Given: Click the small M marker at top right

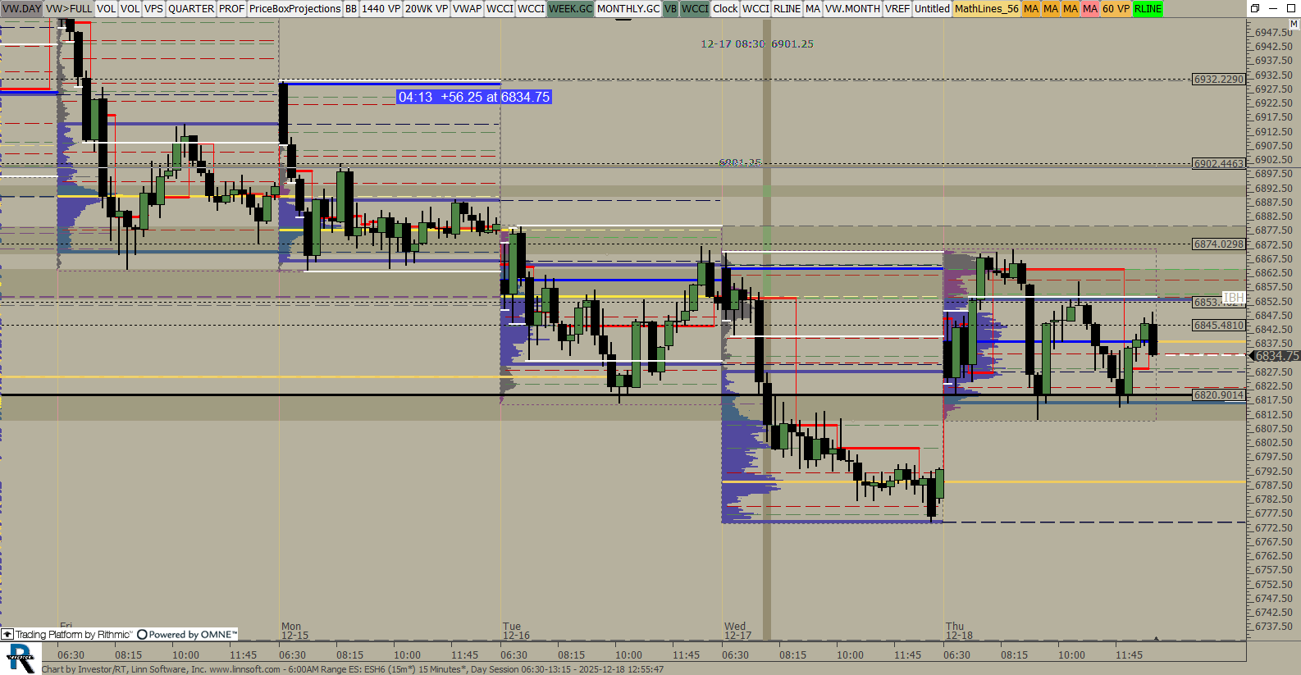Looking at the screenshot, I should click(1294, 25).
